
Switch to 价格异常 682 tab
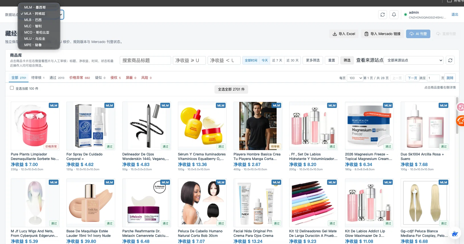(80, 78)
